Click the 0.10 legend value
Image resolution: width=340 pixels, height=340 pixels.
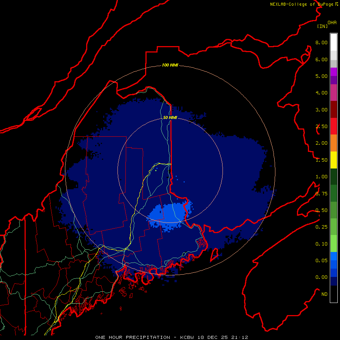tap(321, 244)
